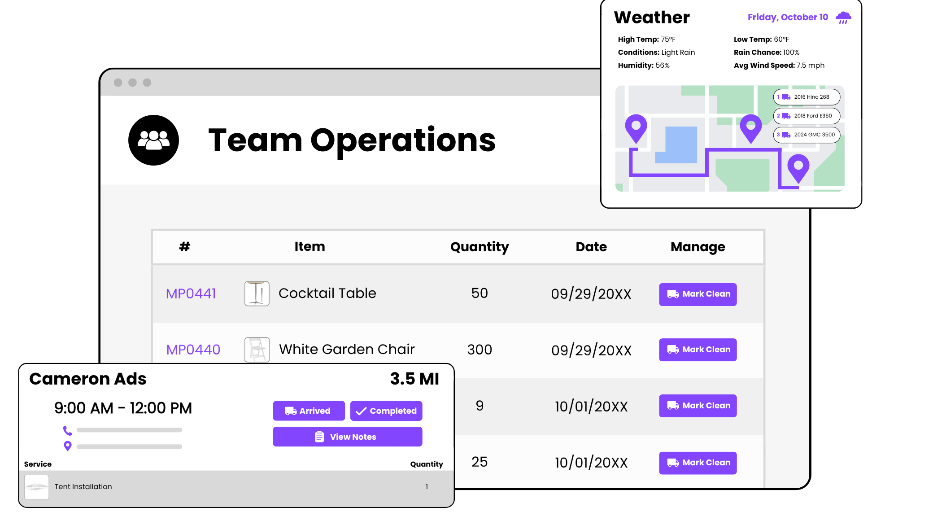Select the White Garden Chair item name
The height and width of the screenshot is (525, 933).
click(x=347, y=349)
